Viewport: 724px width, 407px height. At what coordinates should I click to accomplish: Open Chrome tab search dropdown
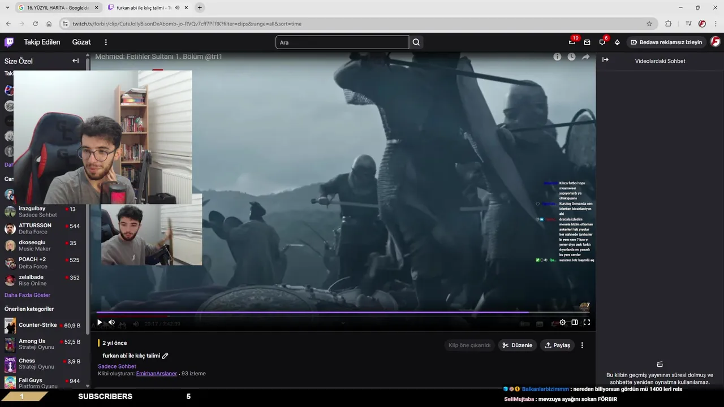coord(7,7)
